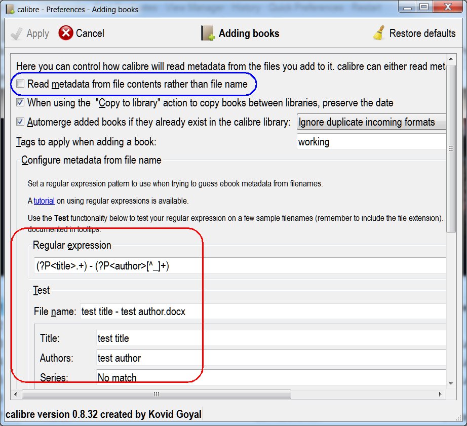Toggle the Automerge added books checkbox
This screenshot has height=426, width=467.
[x=20, y=122]
